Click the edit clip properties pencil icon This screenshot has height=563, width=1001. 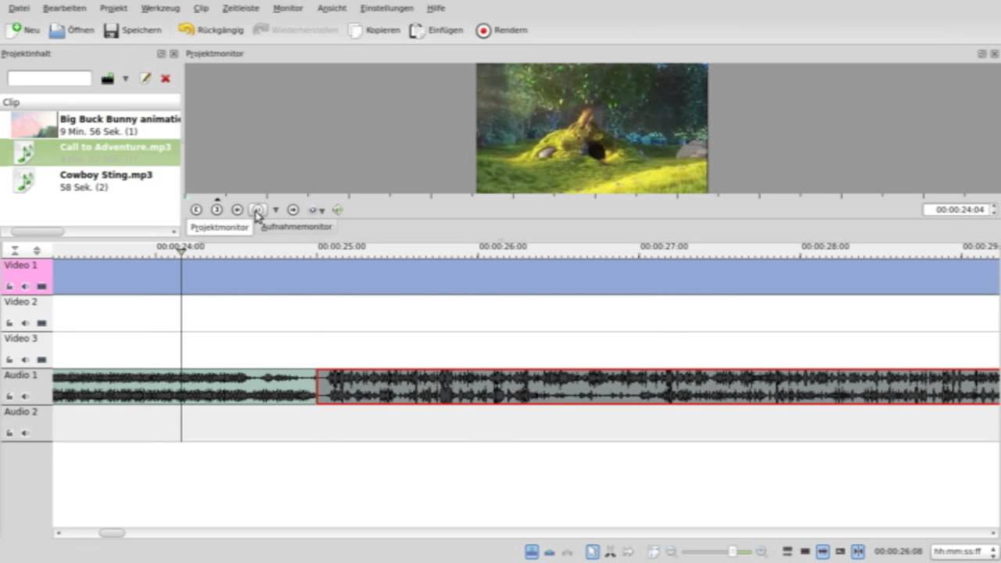(x=145, y=78)
